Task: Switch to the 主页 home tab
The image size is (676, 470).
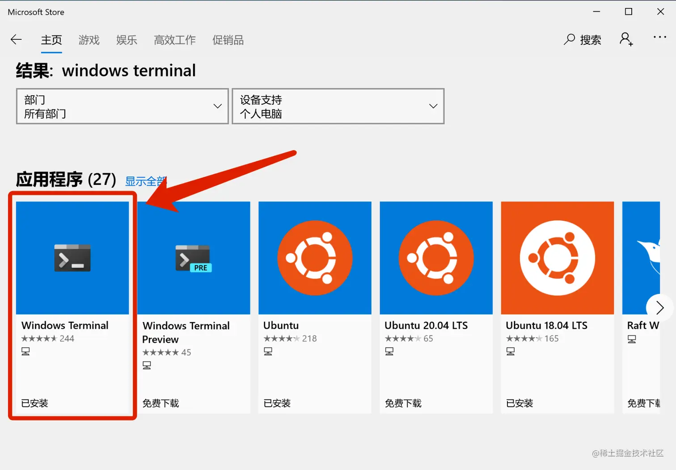Action: click(51, 40)
